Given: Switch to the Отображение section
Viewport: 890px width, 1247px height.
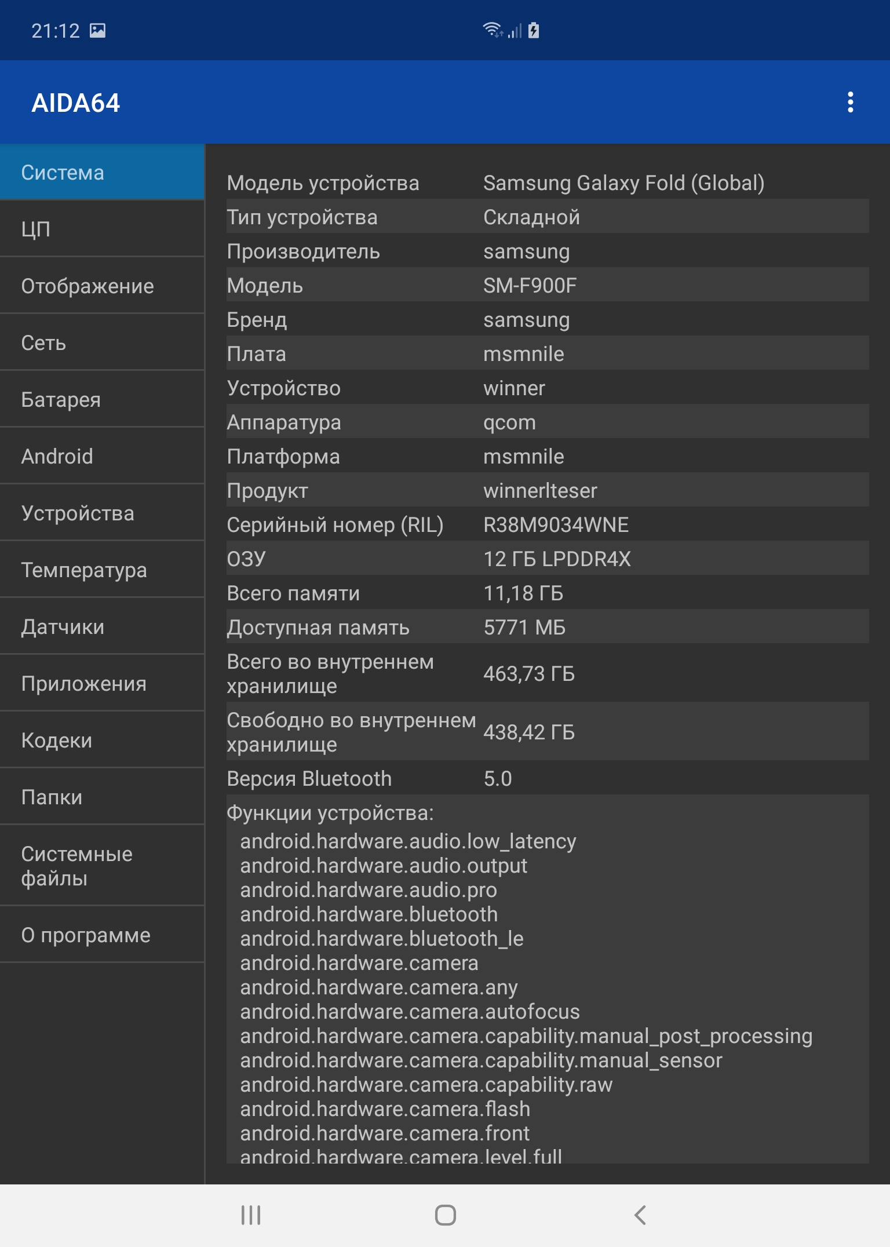Looking at the screenshot, I should pyautogui.click(x=102, y=286).
